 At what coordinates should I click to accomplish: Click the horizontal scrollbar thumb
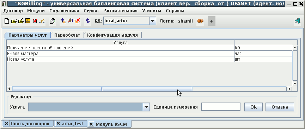click(x=102, y=89)
